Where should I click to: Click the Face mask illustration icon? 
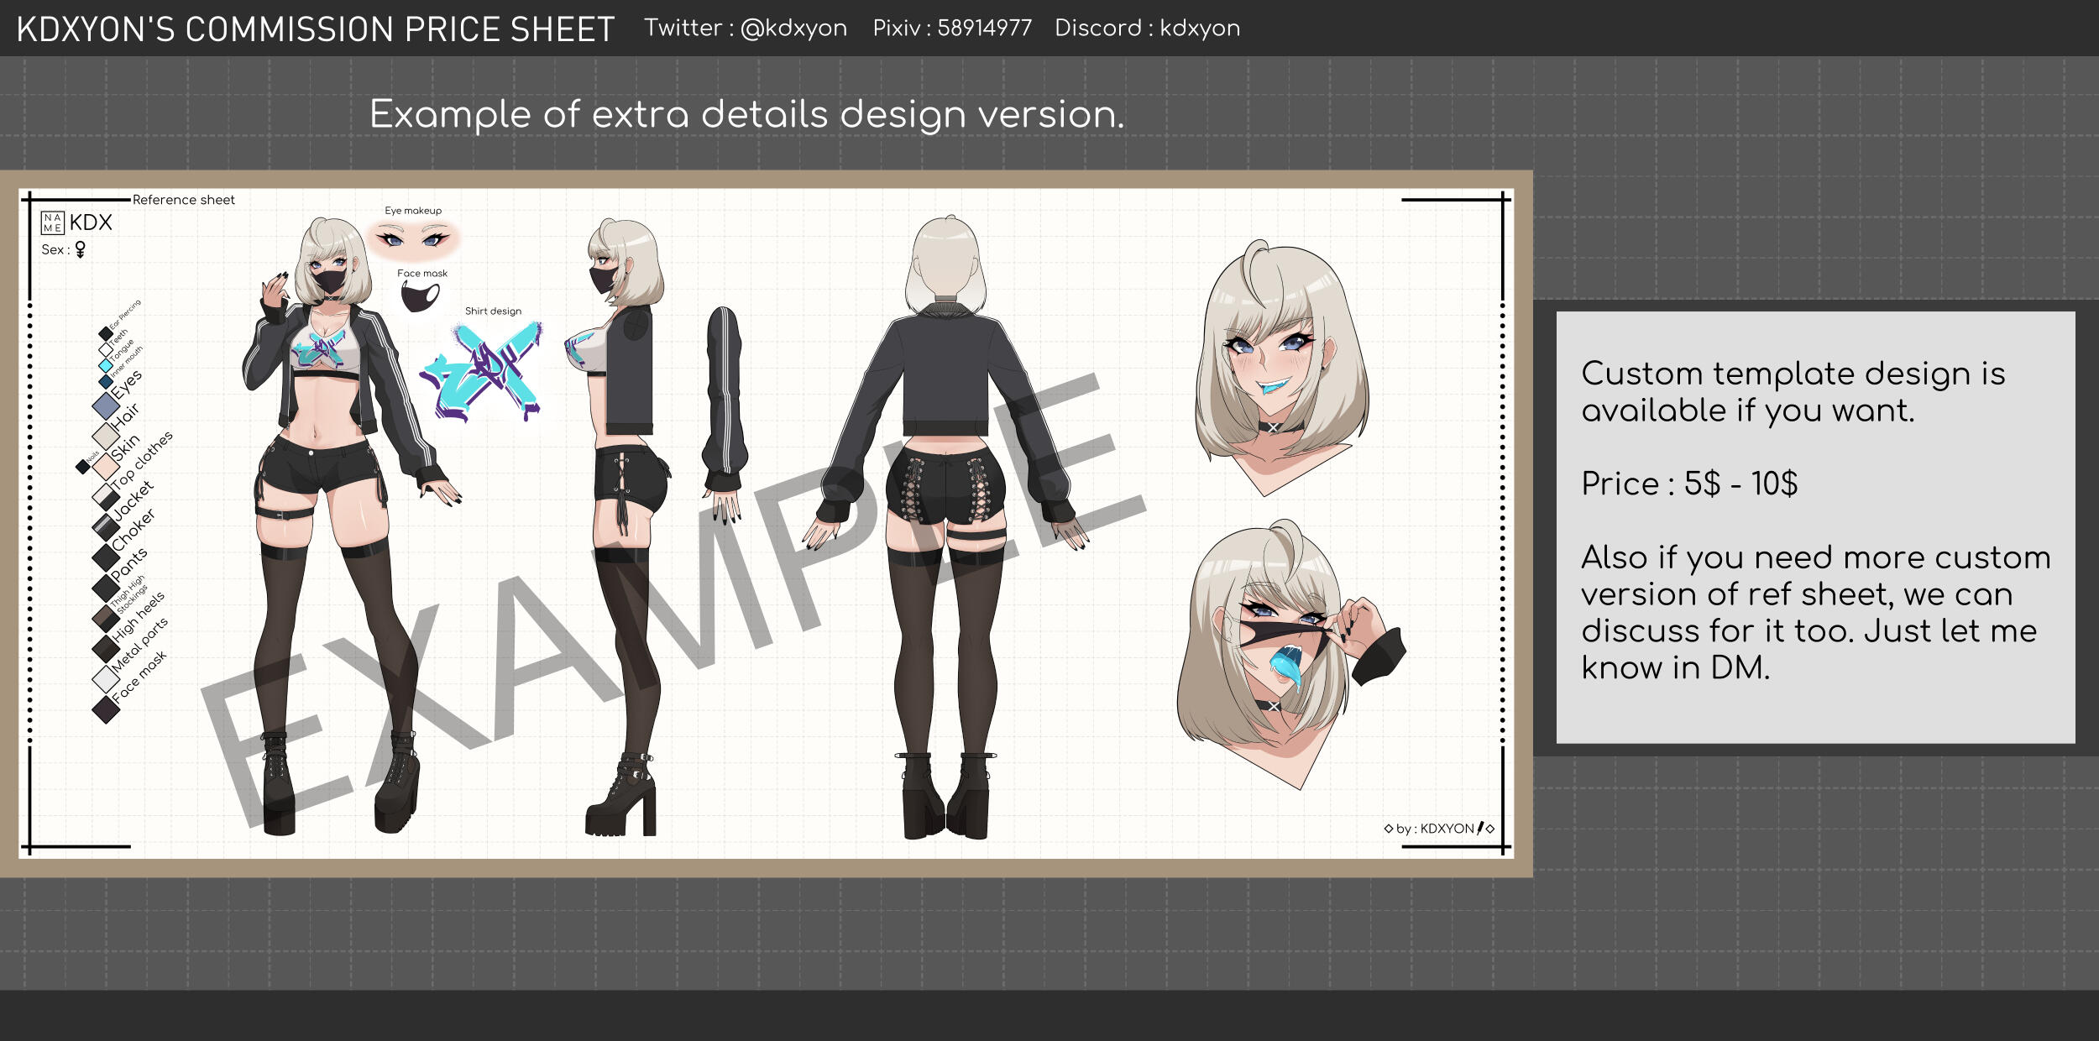point(420,296)
